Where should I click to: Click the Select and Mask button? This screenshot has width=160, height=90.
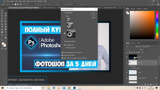[84, 4]
